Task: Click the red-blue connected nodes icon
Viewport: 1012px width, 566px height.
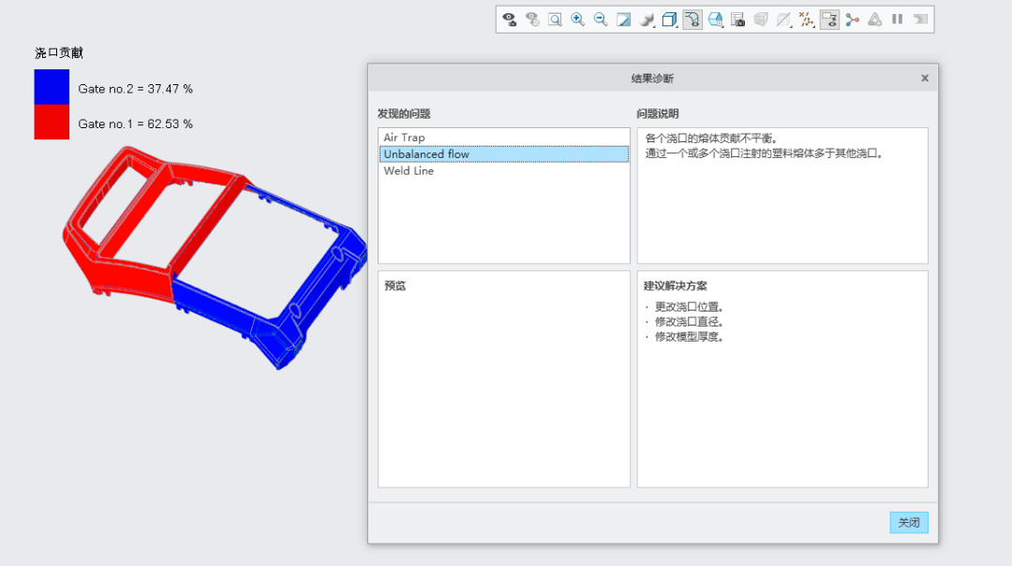Action: tap(853, 20)
